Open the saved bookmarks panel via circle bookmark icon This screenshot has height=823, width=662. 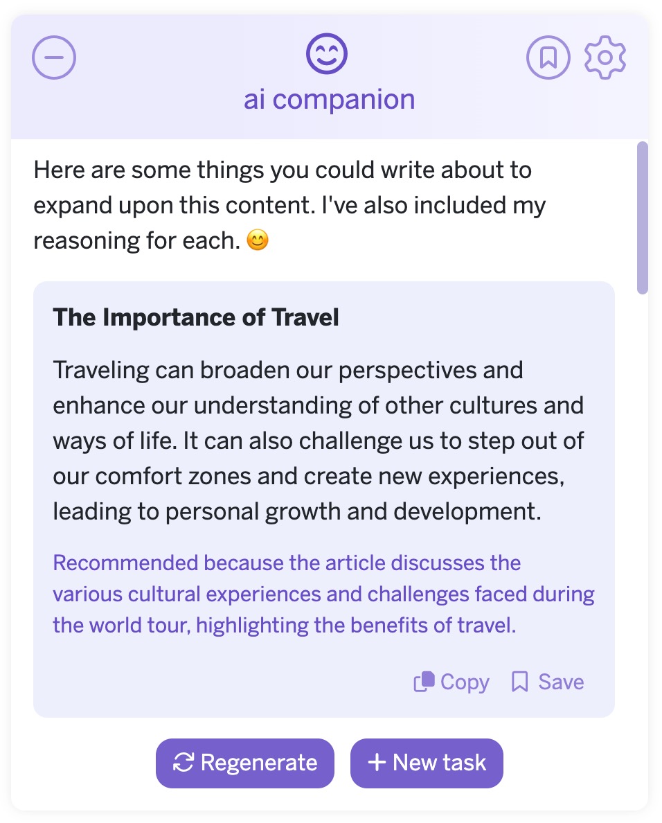click(x=548, y=58)
